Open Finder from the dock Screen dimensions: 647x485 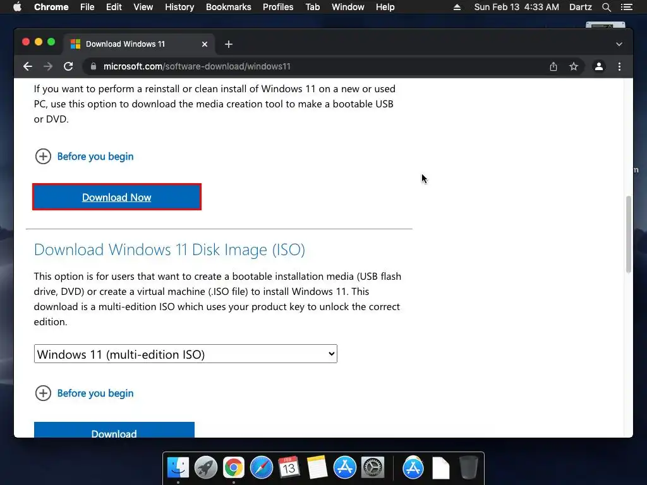tap(178, 468)
